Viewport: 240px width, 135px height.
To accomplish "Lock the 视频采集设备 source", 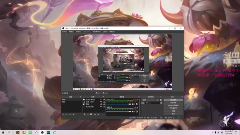I will pyautogui.click(x=104, y=100).
